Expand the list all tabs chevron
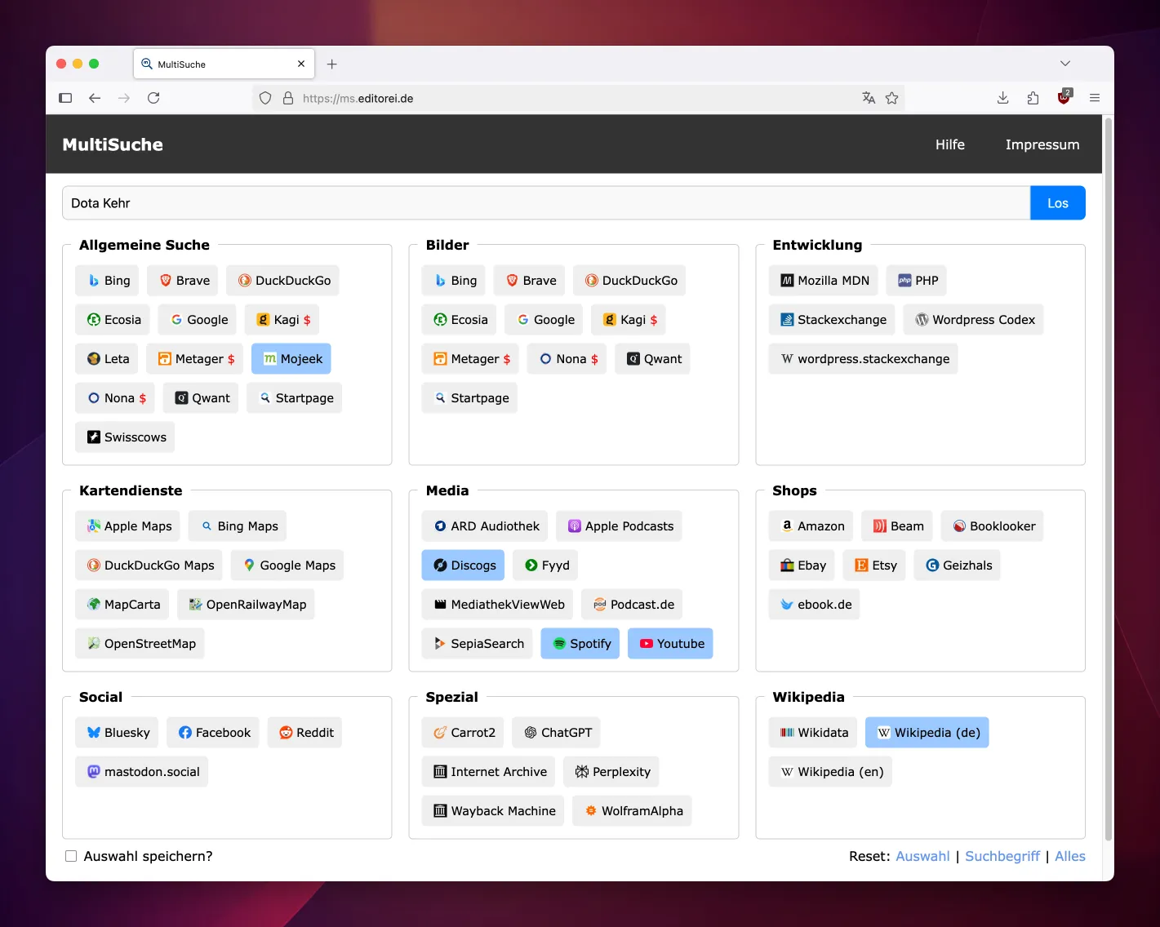This screenshot has height=927, width=1160. [x=1064, y=64]
